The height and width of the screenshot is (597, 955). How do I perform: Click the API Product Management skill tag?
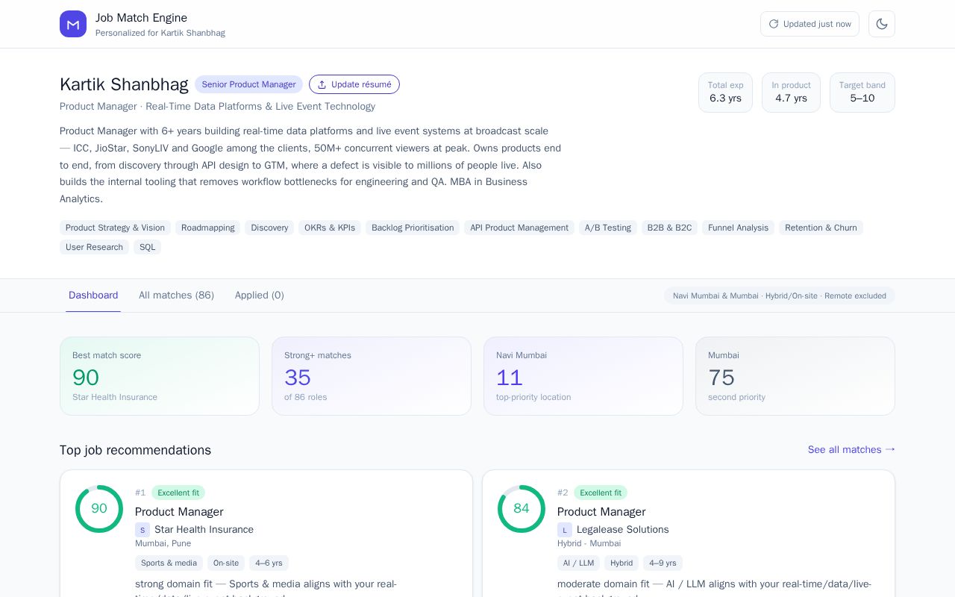tap(519, 228)
